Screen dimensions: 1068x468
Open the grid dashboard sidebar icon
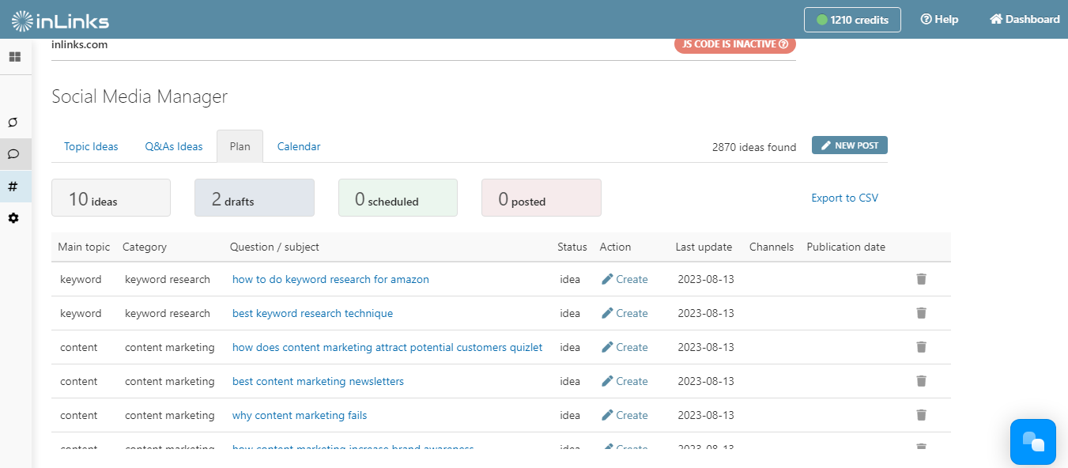(x=14, y=57)
